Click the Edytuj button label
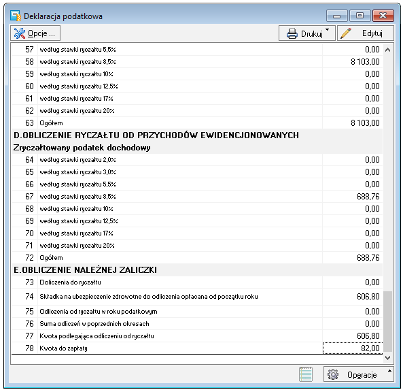The width and height of the screenshot is (403, 392). [372, 33]
